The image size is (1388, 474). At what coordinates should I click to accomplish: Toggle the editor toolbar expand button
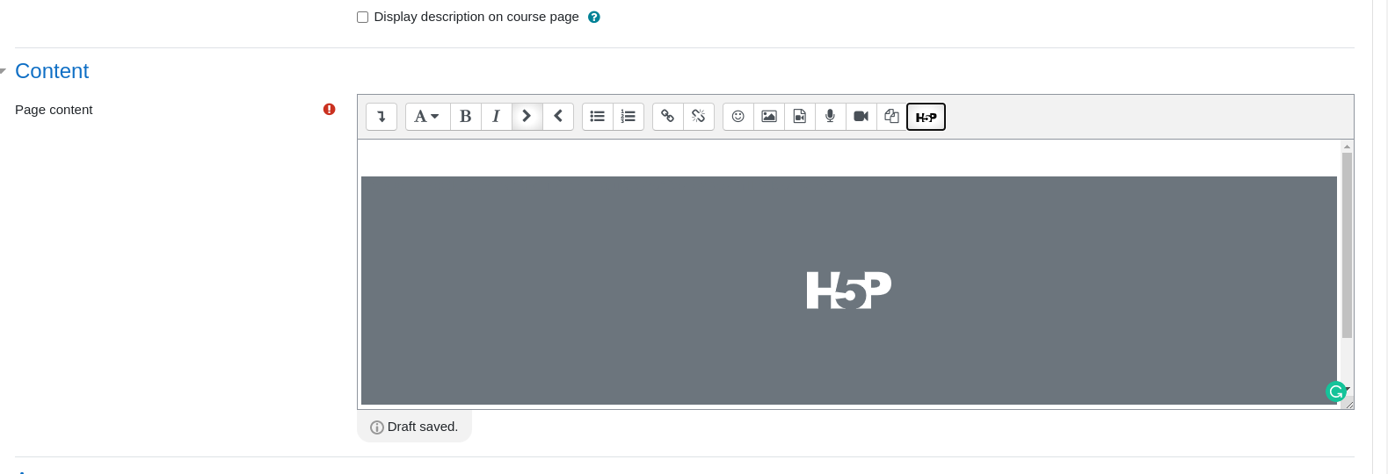382,117
